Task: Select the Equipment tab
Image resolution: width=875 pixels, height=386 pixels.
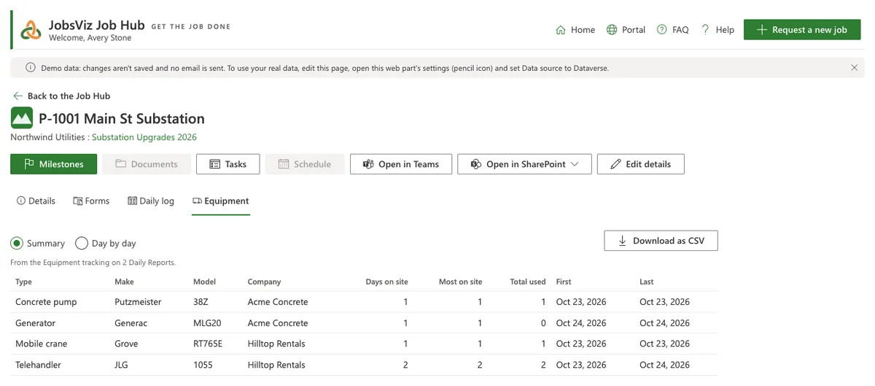Action: point(221,201)
